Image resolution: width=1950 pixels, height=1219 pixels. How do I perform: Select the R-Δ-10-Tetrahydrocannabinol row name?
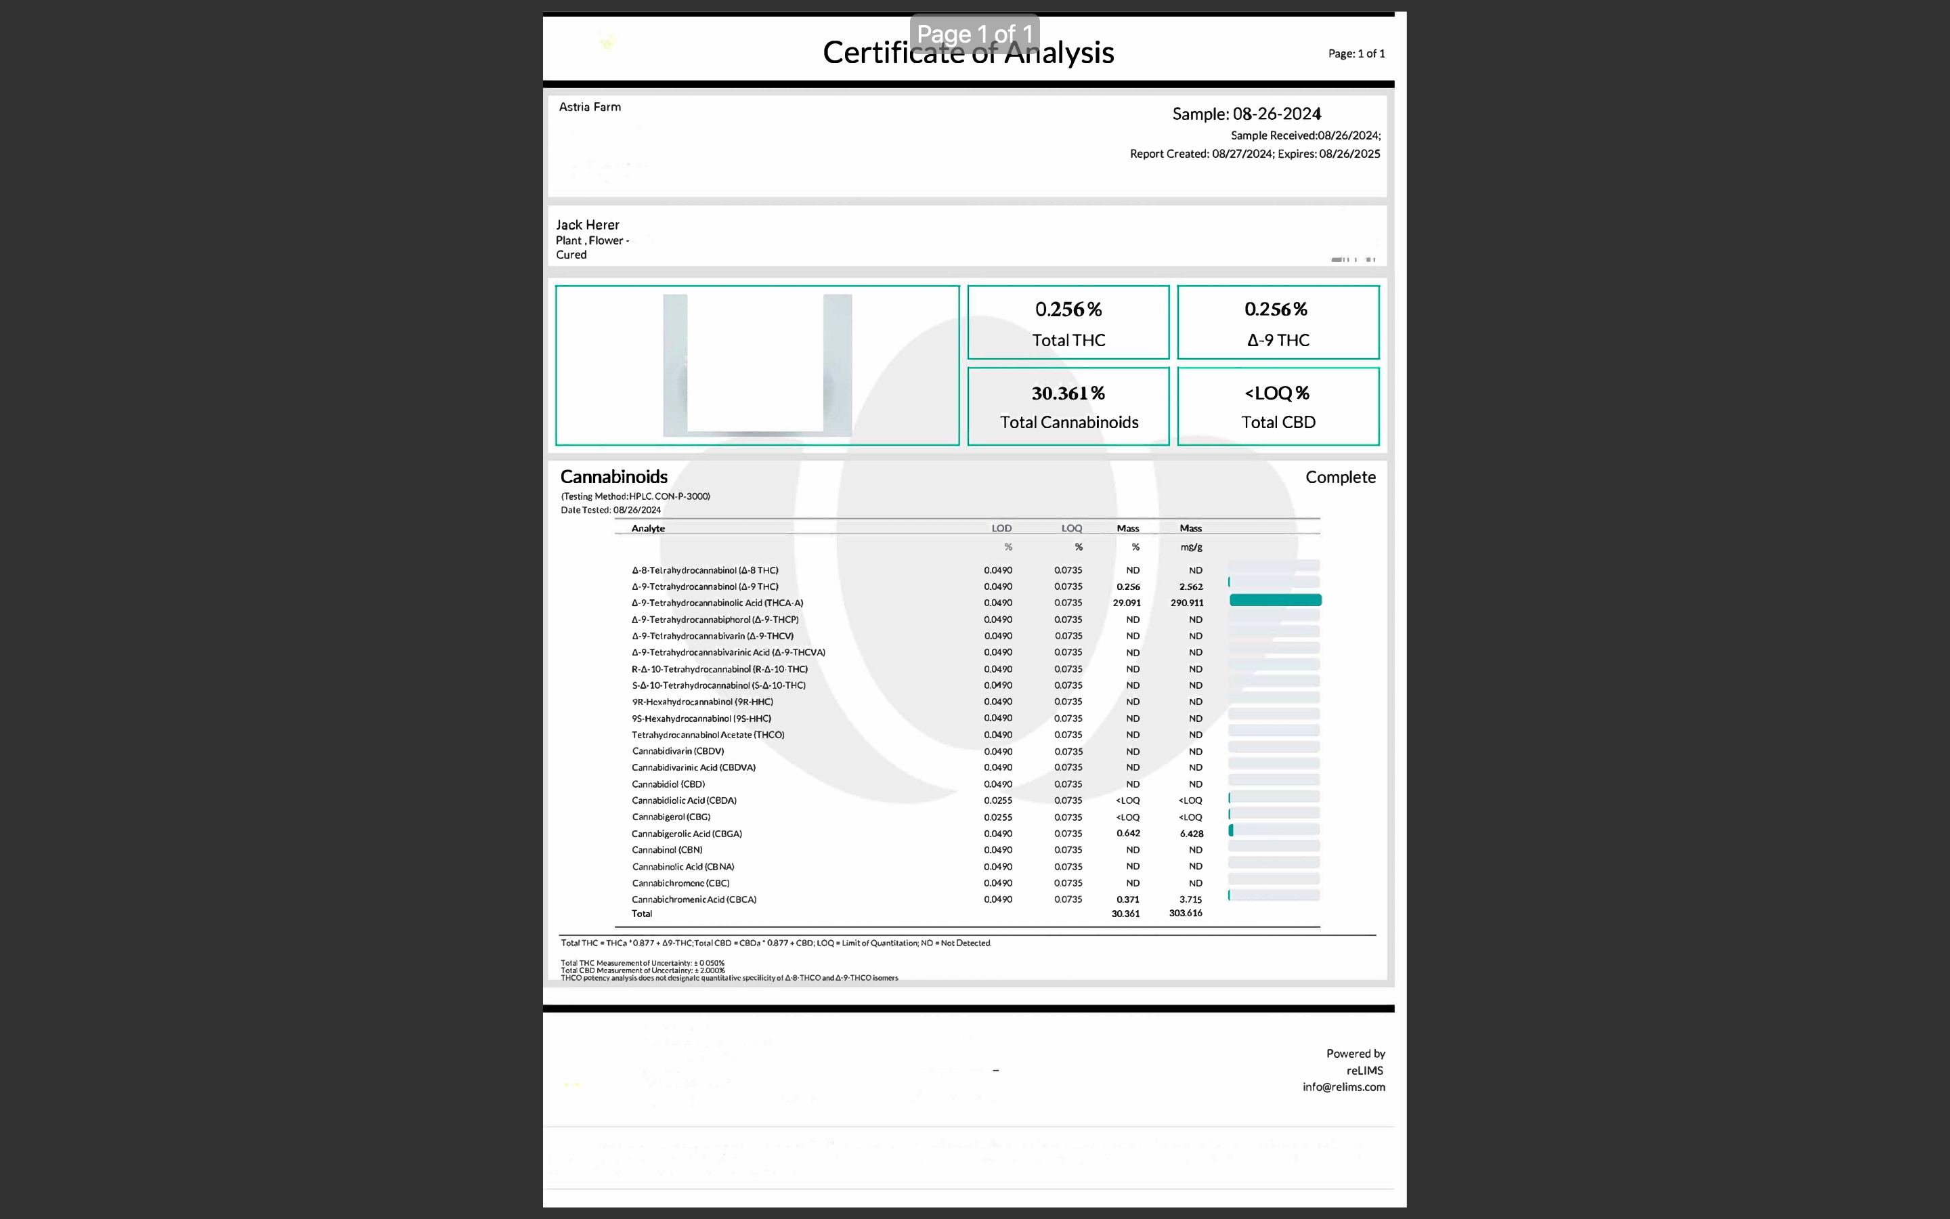click(x=720, y=669)
